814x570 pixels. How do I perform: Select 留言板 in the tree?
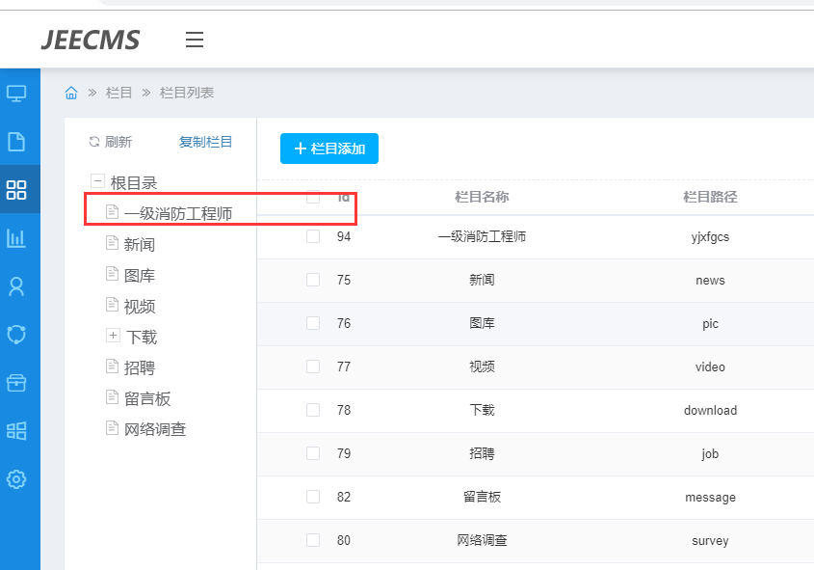pyautogui.click(x=147, y=398)
